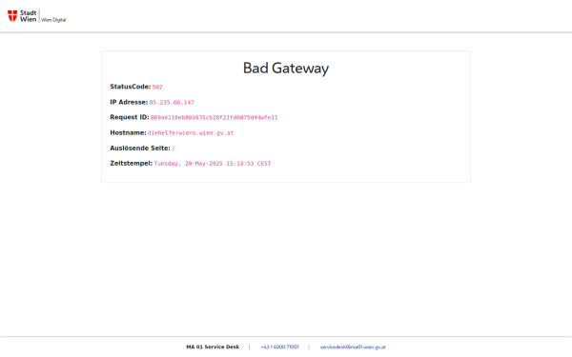
Task: Click the MA 01 Service Desk footer text
Action: pos(213,347)
